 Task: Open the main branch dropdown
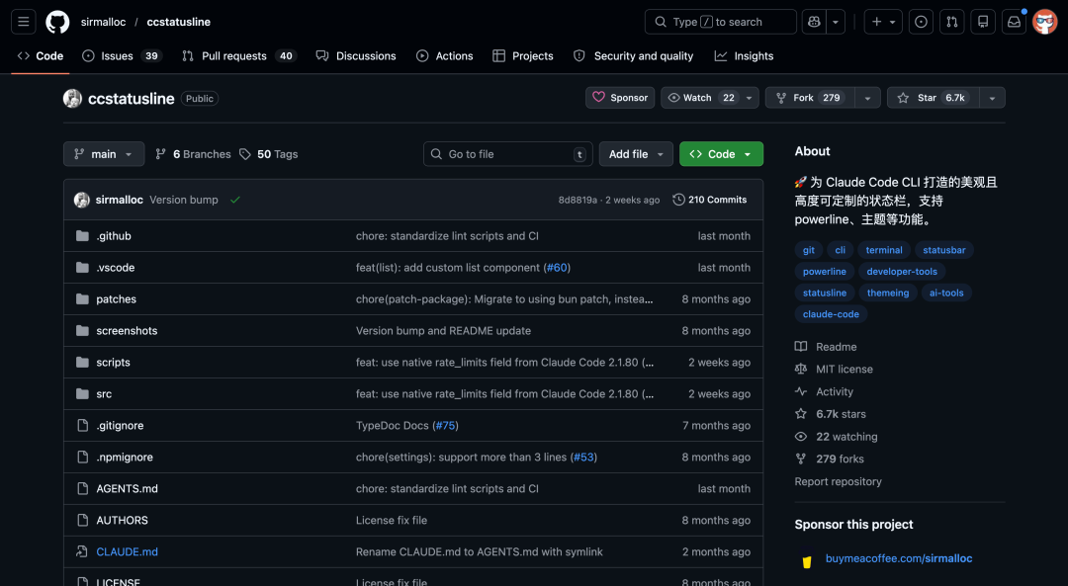(x=103, y=153)
